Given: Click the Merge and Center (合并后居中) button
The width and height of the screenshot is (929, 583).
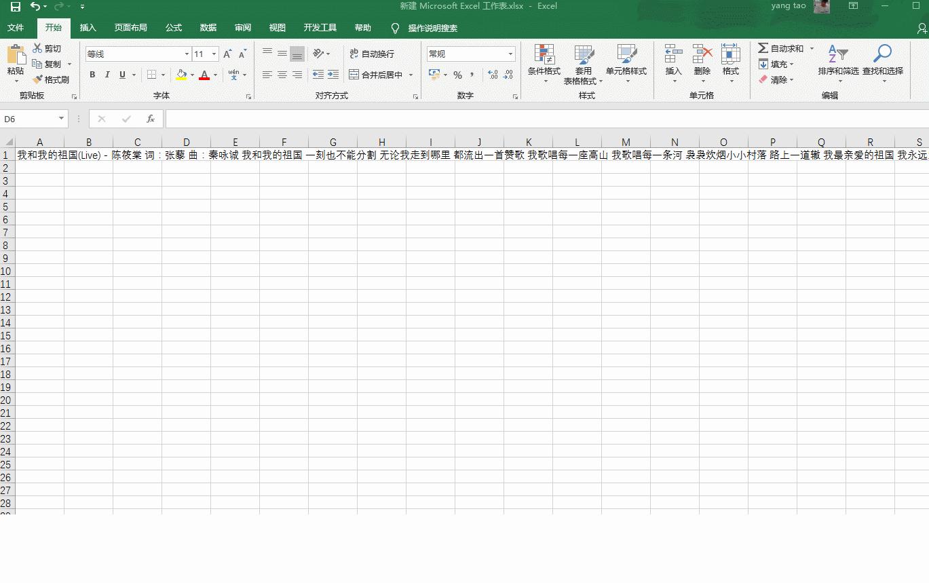Looking at the screenshot, I should [x=376, y=75].
